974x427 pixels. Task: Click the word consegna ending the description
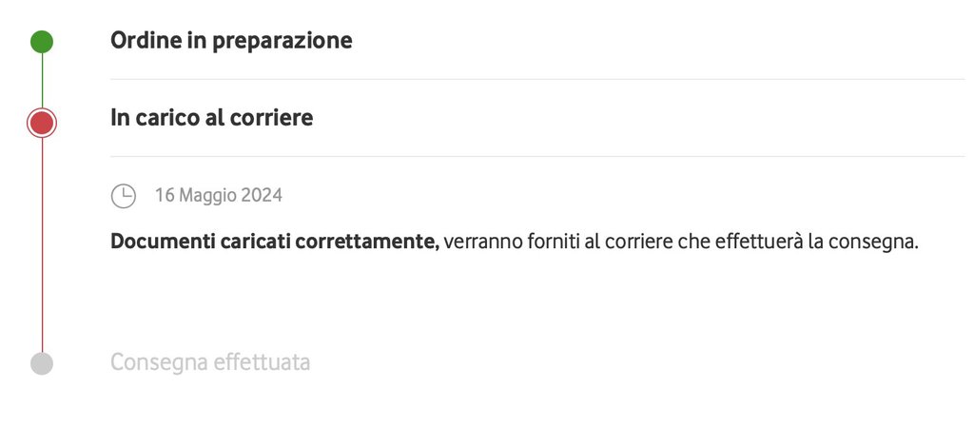coord(872,242)
